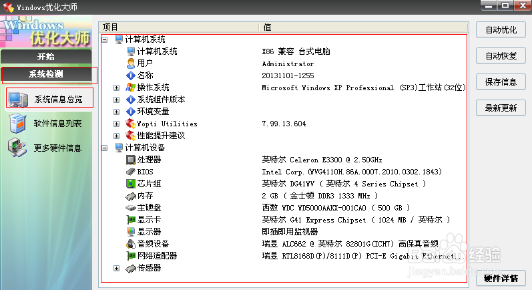Viewport: 532px width, 290px height.
Task: Expand the 系统组件版本 tree node
Action: click(x=116, y=100)
